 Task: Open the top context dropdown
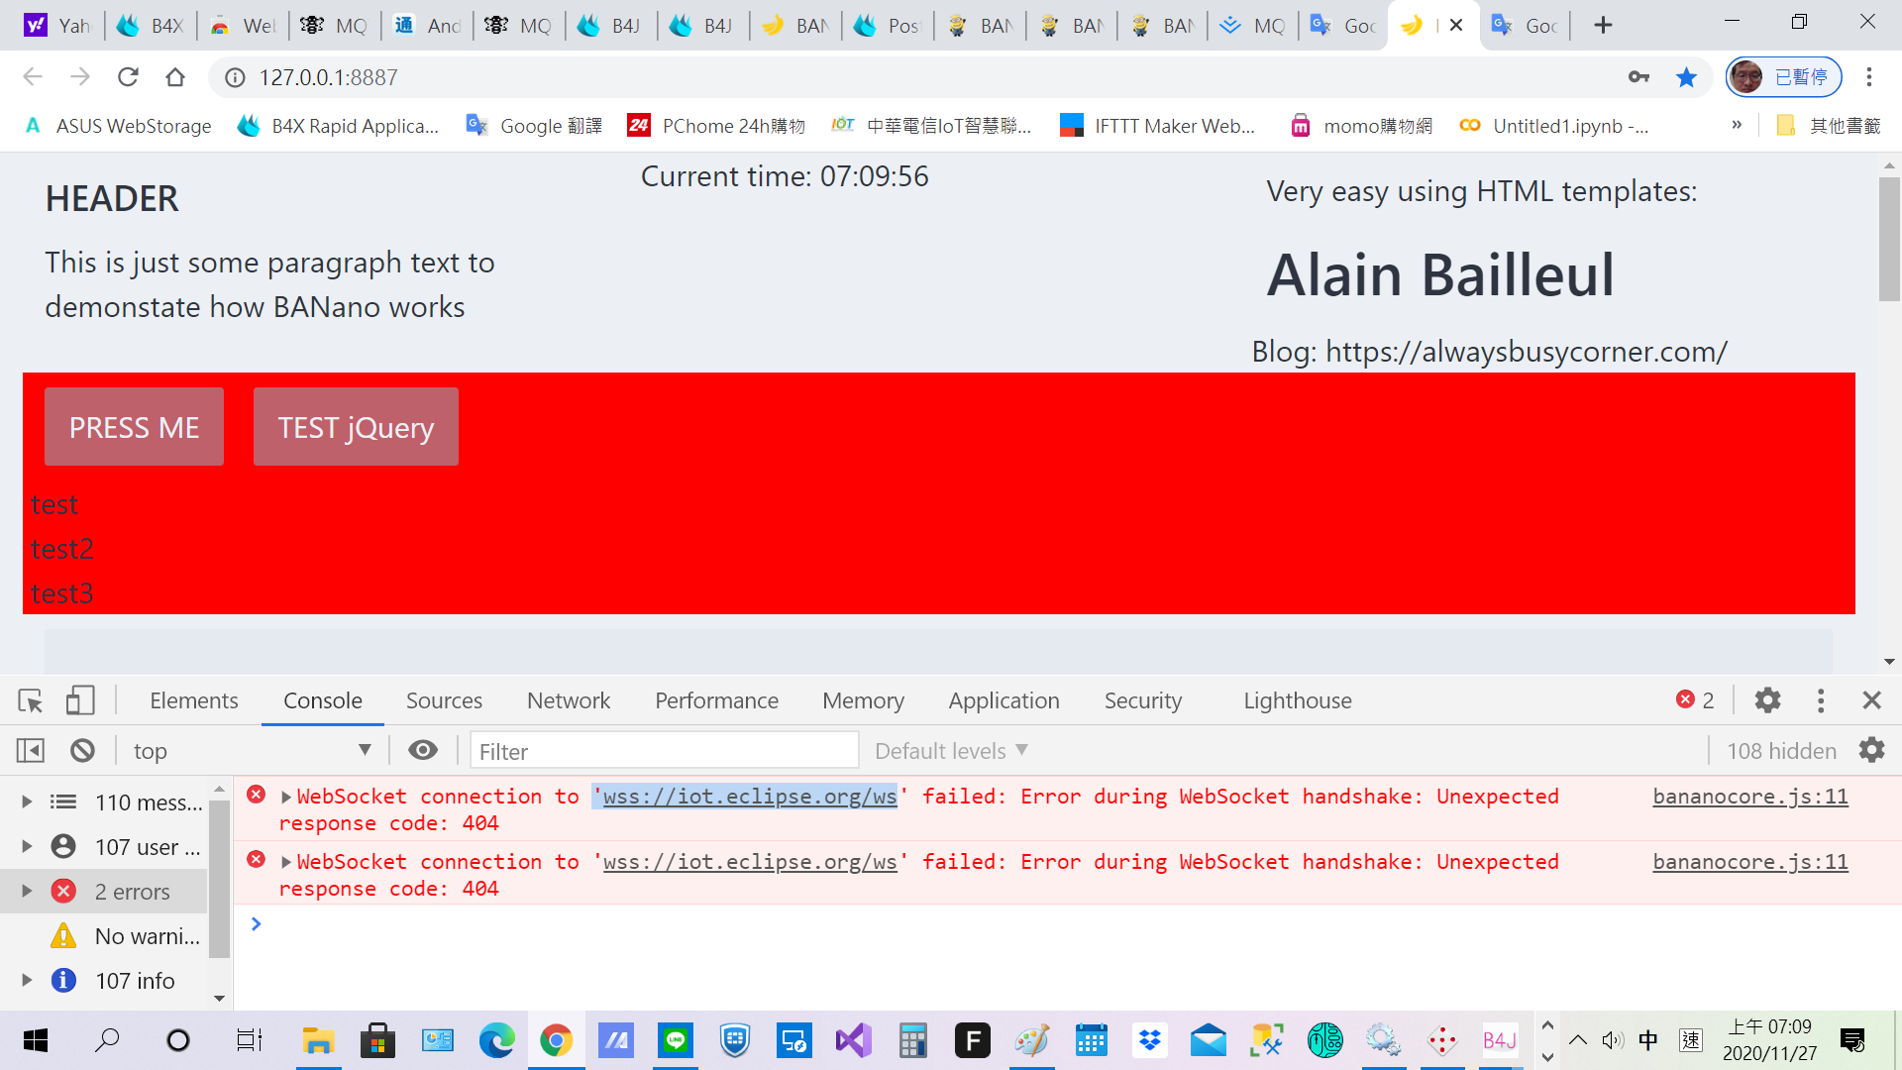(x=253, y=751)
